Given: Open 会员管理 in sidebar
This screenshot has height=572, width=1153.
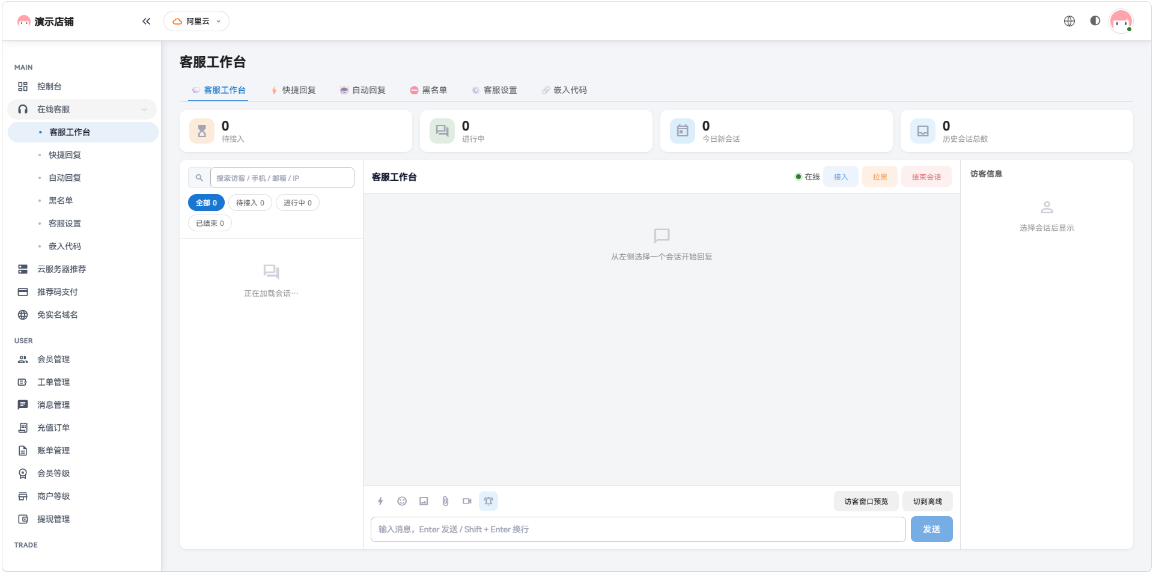Looking at the screenshot, I should [82, 359].
